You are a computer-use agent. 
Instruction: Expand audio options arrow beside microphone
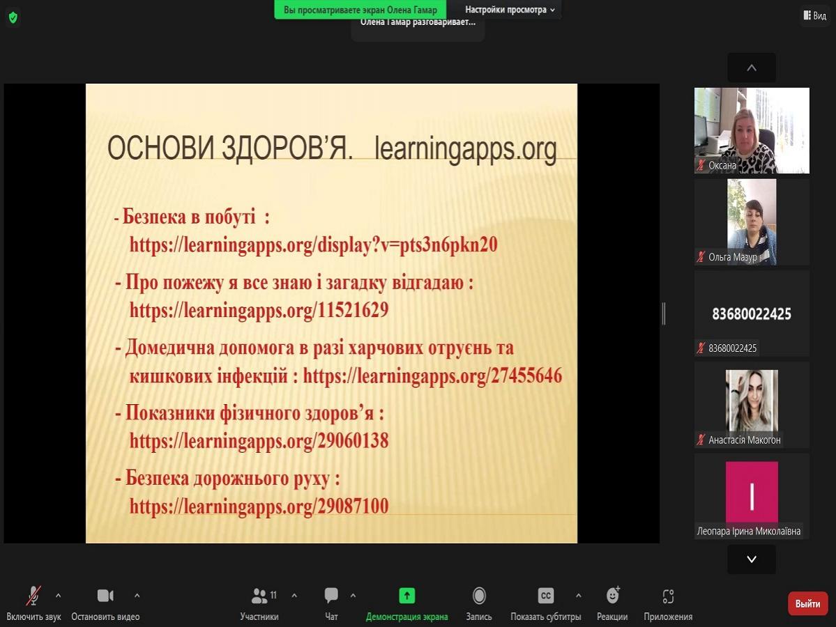pyautogui.click(x=58, y=596)
